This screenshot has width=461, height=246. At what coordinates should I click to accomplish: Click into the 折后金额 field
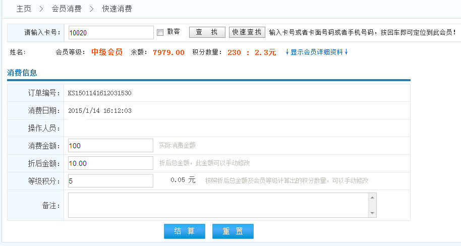tap(110, 163)
